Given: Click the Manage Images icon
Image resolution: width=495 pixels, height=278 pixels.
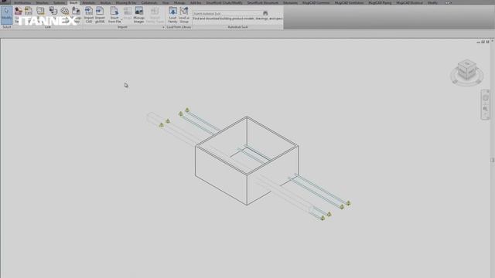Looking at the screenshot, I should (x=139, y=15).
